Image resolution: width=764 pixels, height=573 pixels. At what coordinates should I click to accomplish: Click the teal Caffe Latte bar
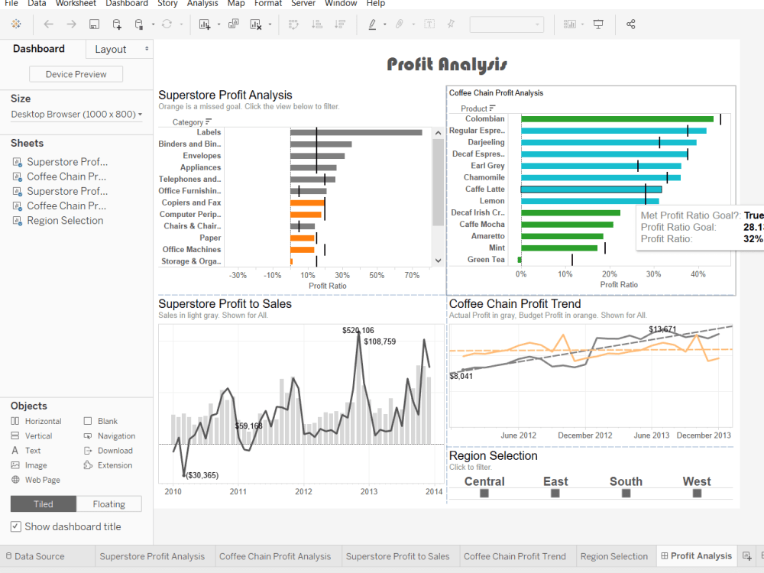591,189
